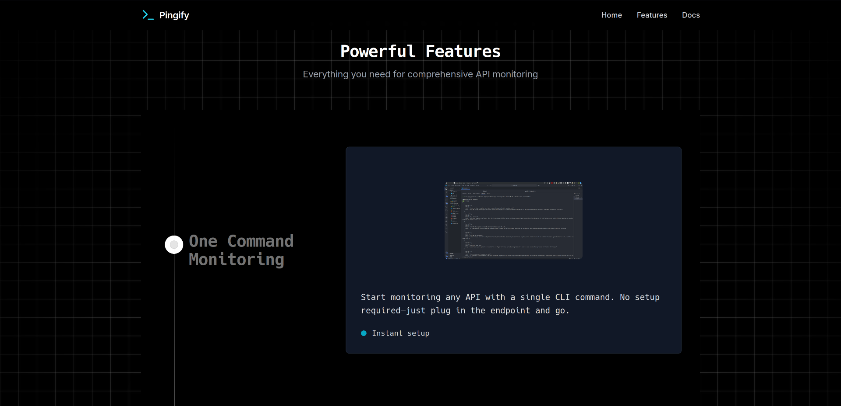Viewport: 841px width, 406px height.
Task: Open the Features navigation item
Action: tap(651, 15)
